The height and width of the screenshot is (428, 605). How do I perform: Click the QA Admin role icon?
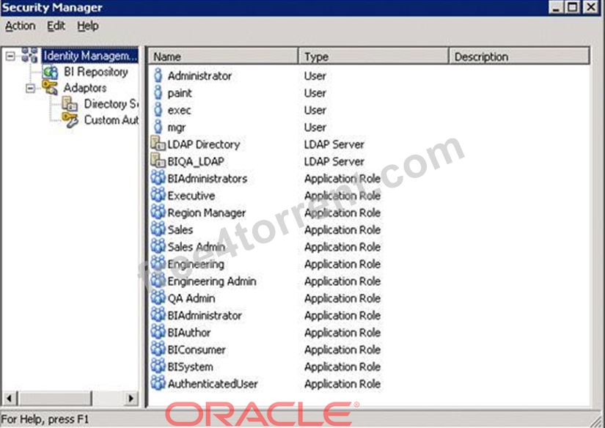[x=158, y=298]
